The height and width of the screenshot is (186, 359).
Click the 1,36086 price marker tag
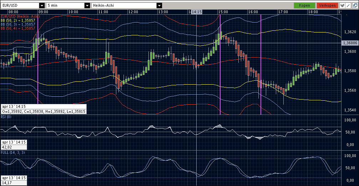point(350,43)
